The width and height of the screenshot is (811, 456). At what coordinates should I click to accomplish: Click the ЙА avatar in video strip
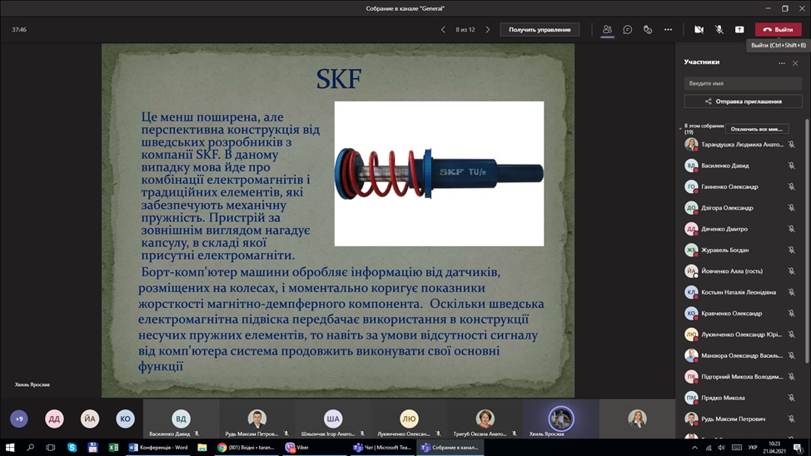tap(89, 419)
